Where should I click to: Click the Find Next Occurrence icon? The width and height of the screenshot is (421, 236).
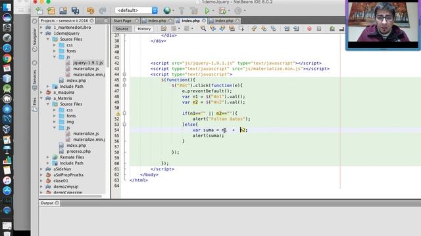point(222,29)
